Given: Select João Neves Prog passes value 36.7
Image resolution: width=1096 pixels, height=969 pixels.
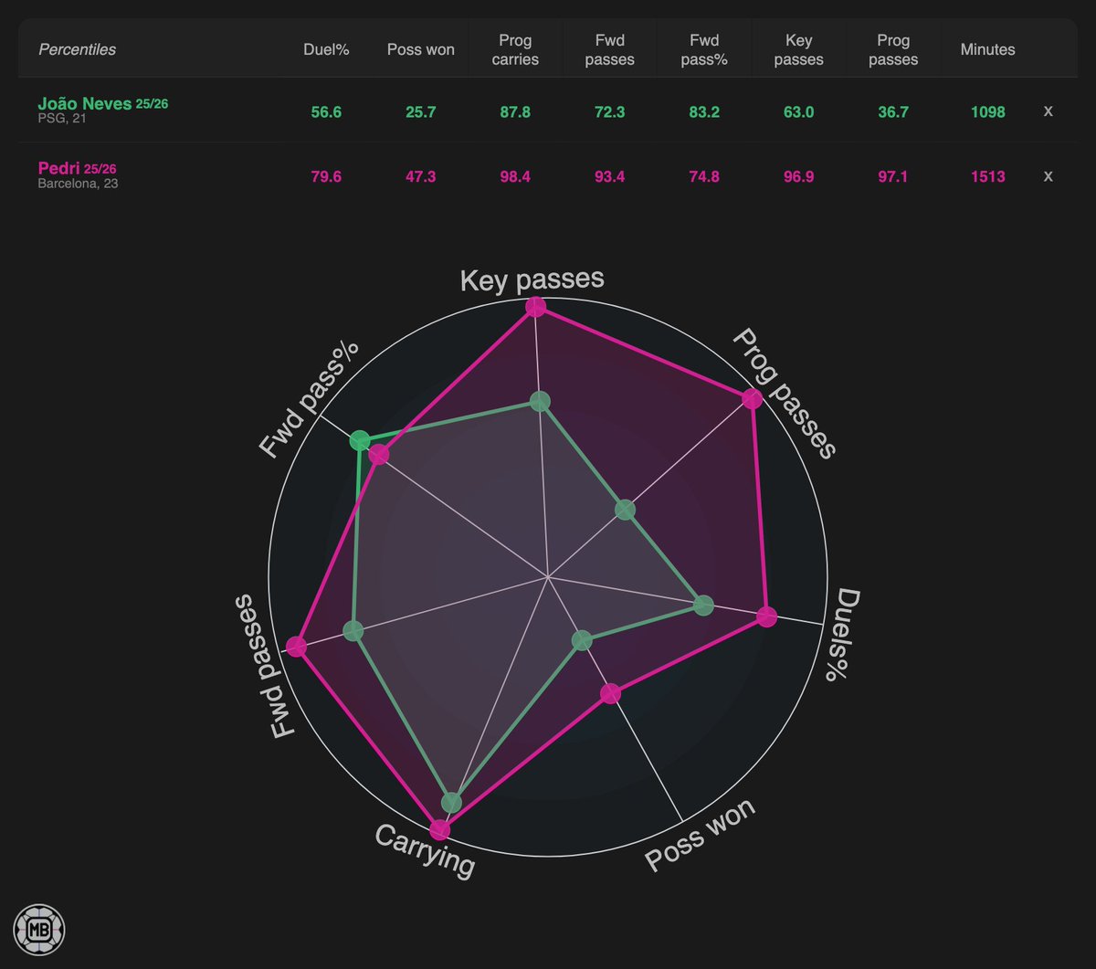Looking at the screenshot, I should pyautogui.click(x=893, y=111).
